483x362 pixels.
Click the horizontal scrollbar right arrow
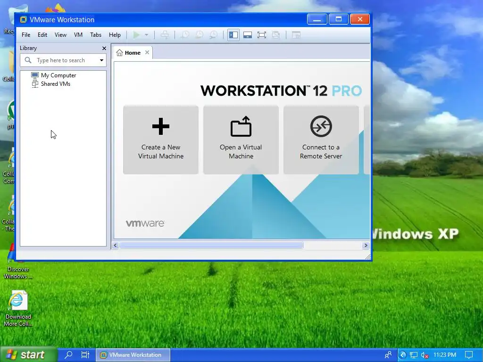click(x=366, y=245)
